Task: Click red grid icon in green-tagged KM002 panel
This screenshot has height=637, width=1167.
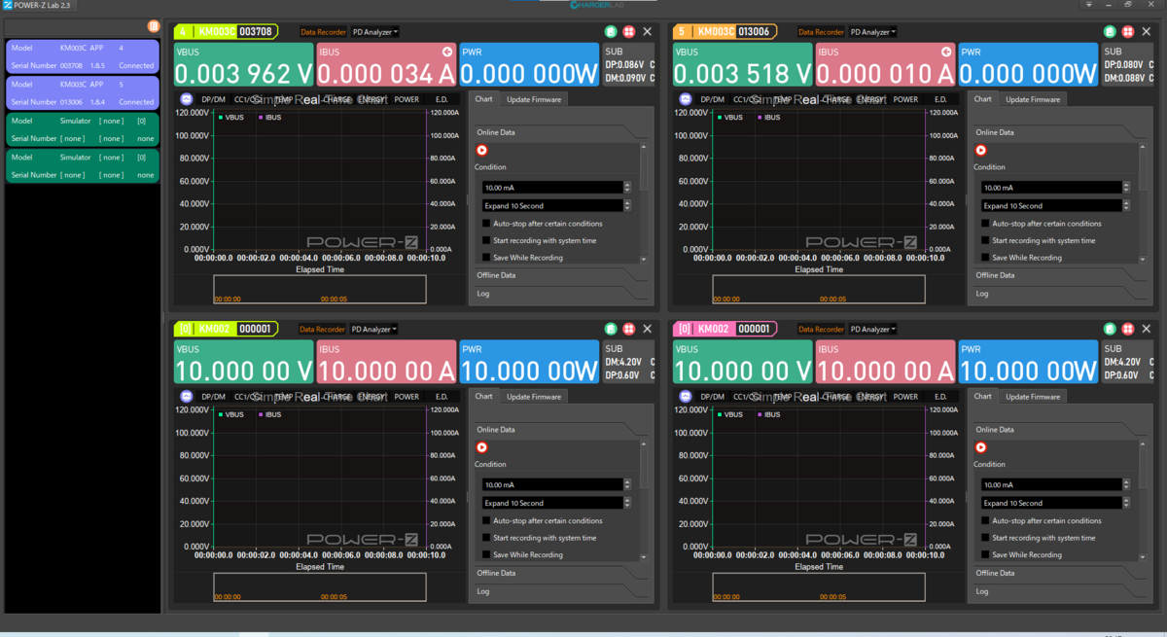Action: [x=629, y=329]
